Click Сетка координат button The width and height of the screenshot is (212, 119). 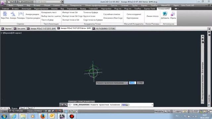click(134, 14)
